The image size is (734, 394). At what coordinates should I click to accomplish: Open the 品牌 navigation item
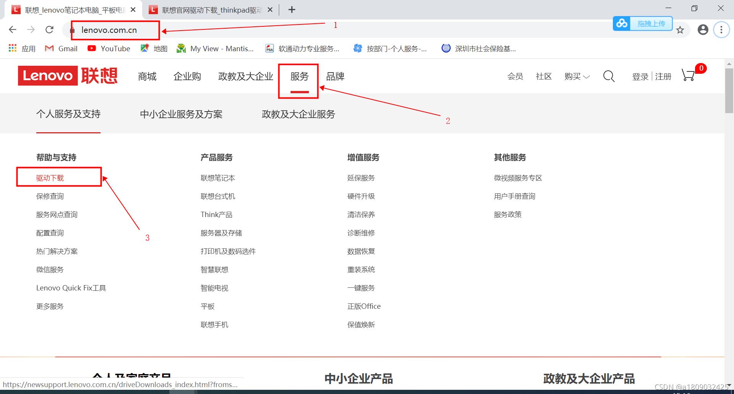pyautogui.click(x=335, y=76)
